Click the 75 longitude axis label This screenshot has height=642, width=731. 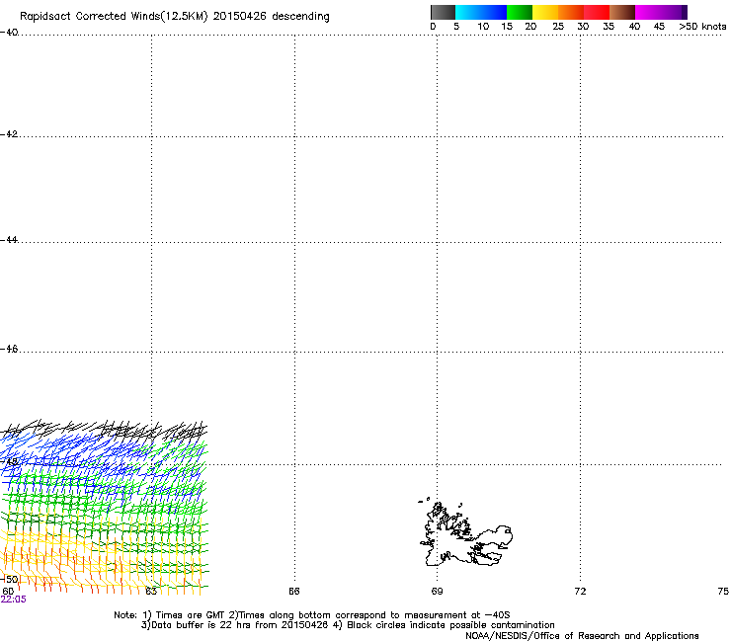click(723, 592)
